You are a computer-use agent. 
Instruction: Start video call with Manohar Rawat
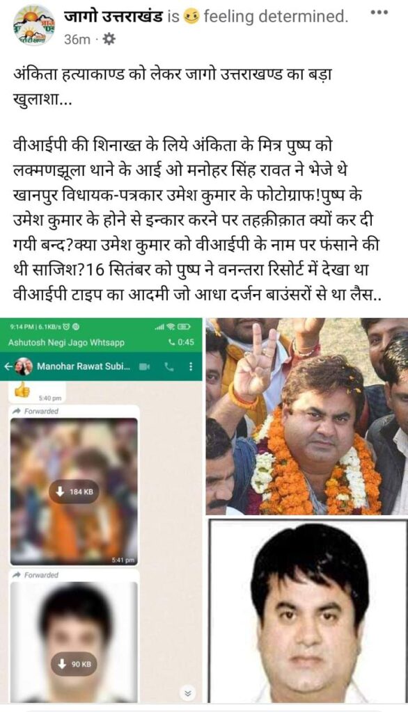pyautogui.click(x=145, y=366)
